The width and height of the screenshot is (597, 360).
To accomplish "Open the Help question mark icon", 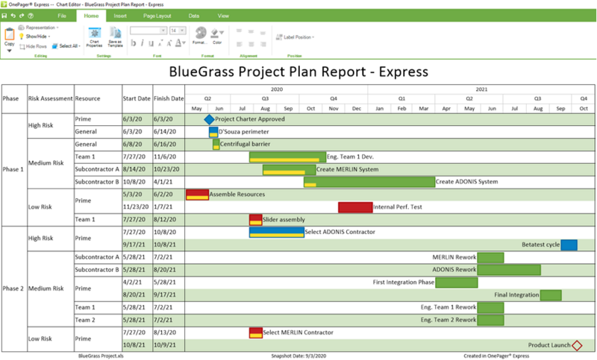I will [31, 16].
